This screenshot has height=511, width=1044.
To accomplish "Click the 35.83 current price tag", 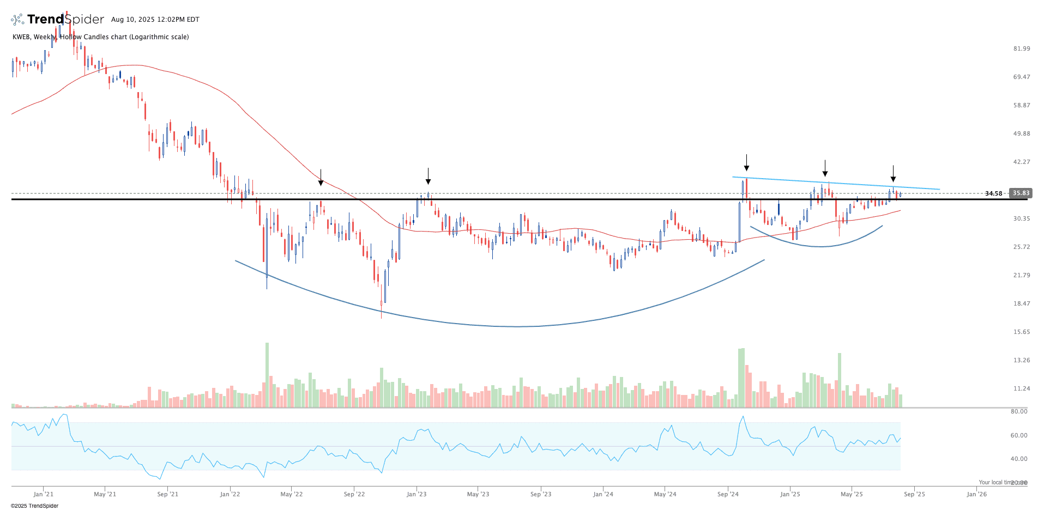I will (x=1021, y=193).
